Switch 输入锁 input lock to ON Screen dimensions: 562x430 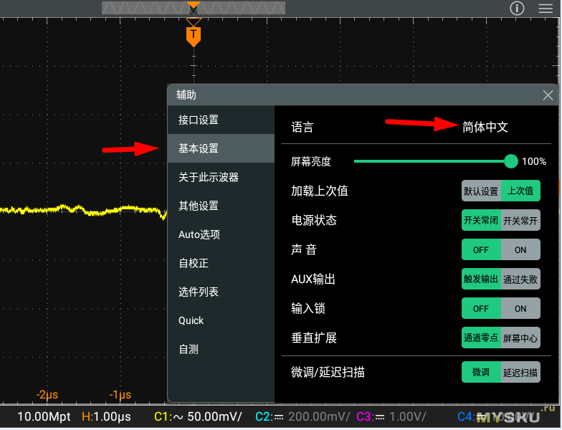(x=520, y=309)
